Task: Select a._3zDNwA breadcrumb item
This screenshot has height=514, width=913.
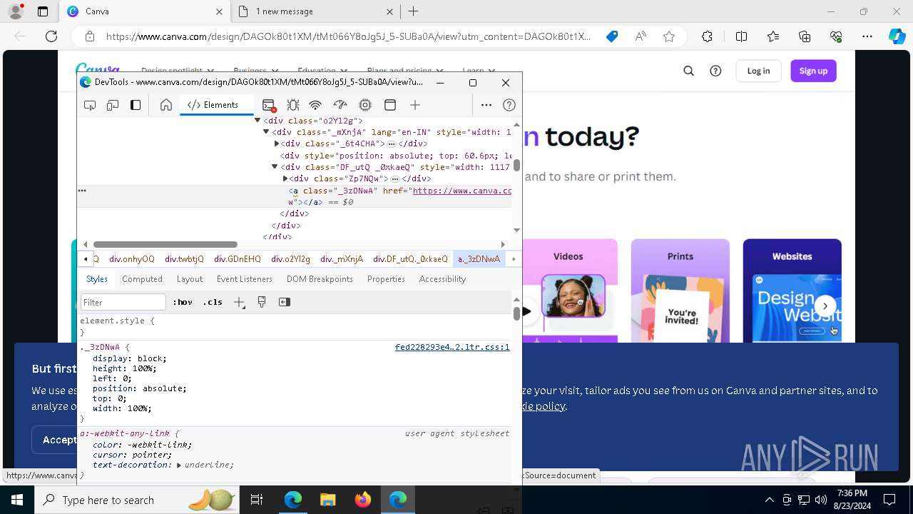Action: click(479, 259)
